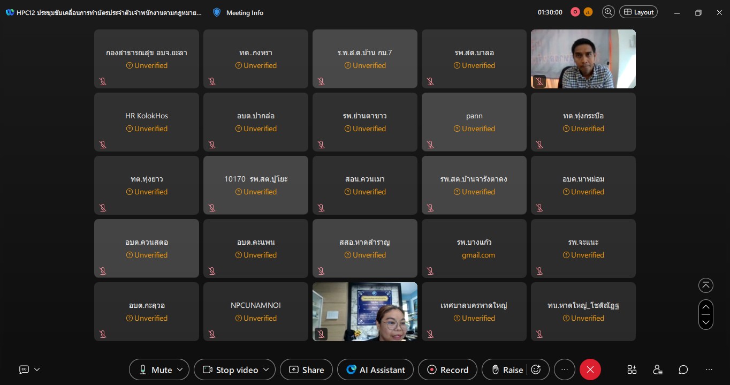Click the zoom magnifier icon
This screenshot has height=385, width=730.
608,12
